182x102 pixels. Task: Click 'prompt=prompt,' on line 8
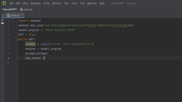point(37,54)
